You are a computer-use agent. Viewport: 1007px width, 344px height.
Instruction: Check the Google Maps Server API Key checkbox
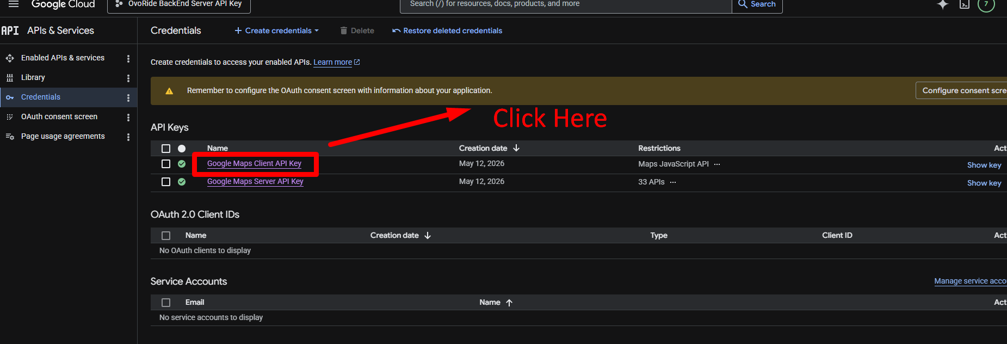(x=166, y=182)
